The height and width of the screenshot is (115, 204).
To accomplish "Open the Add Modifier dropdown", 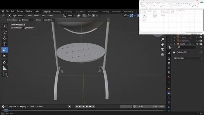I will point(188,58).
